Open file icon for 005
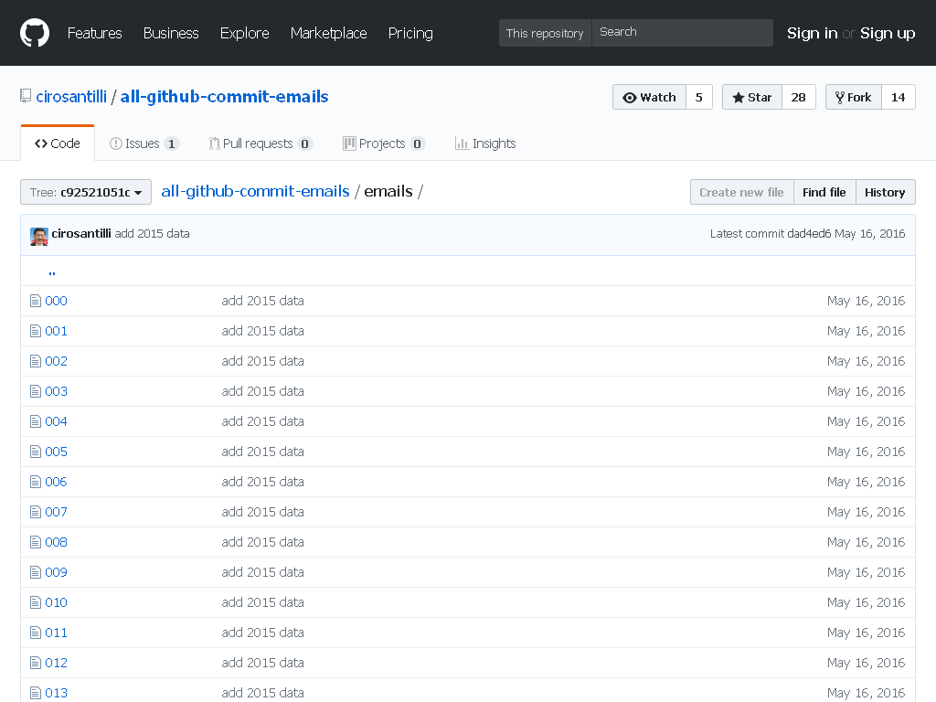This screenshot has width=936, height=702. [x=36, y=452]
